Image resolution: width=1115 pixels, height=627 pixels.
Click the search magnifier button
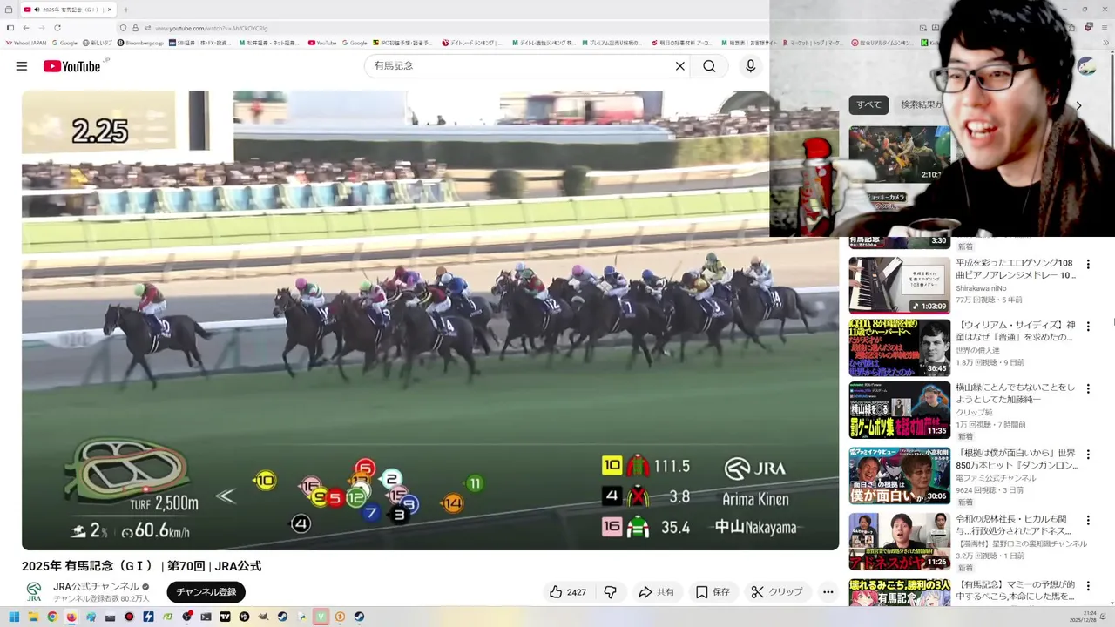[709, 66]
